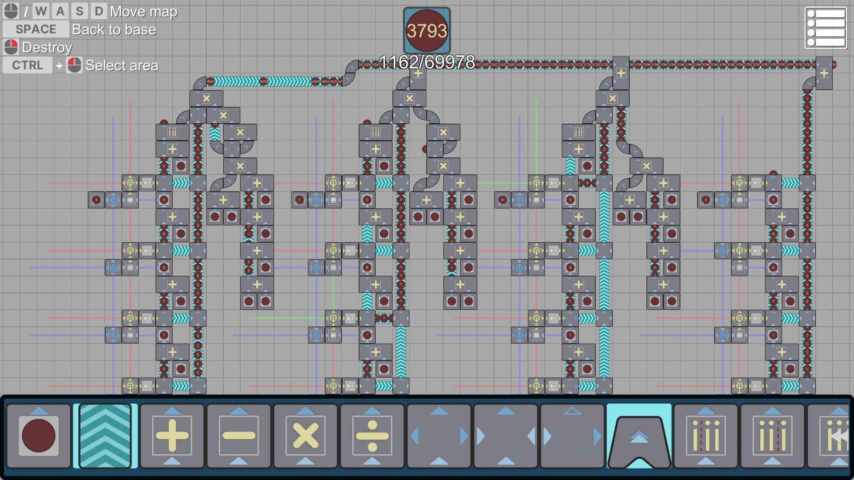Viewport: 854px width, 480px height.
Task: Select merger with inward-pointing side arrows
Action: [506, 436]
